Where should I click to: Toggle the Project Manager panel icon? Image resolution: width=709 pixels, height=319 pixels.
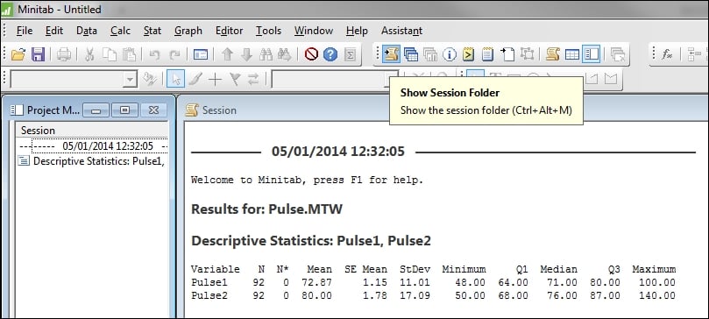point(591,54)
